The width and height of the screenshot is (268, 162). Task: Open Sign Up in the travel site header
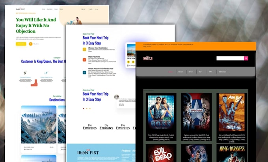[x=83, y=9]
